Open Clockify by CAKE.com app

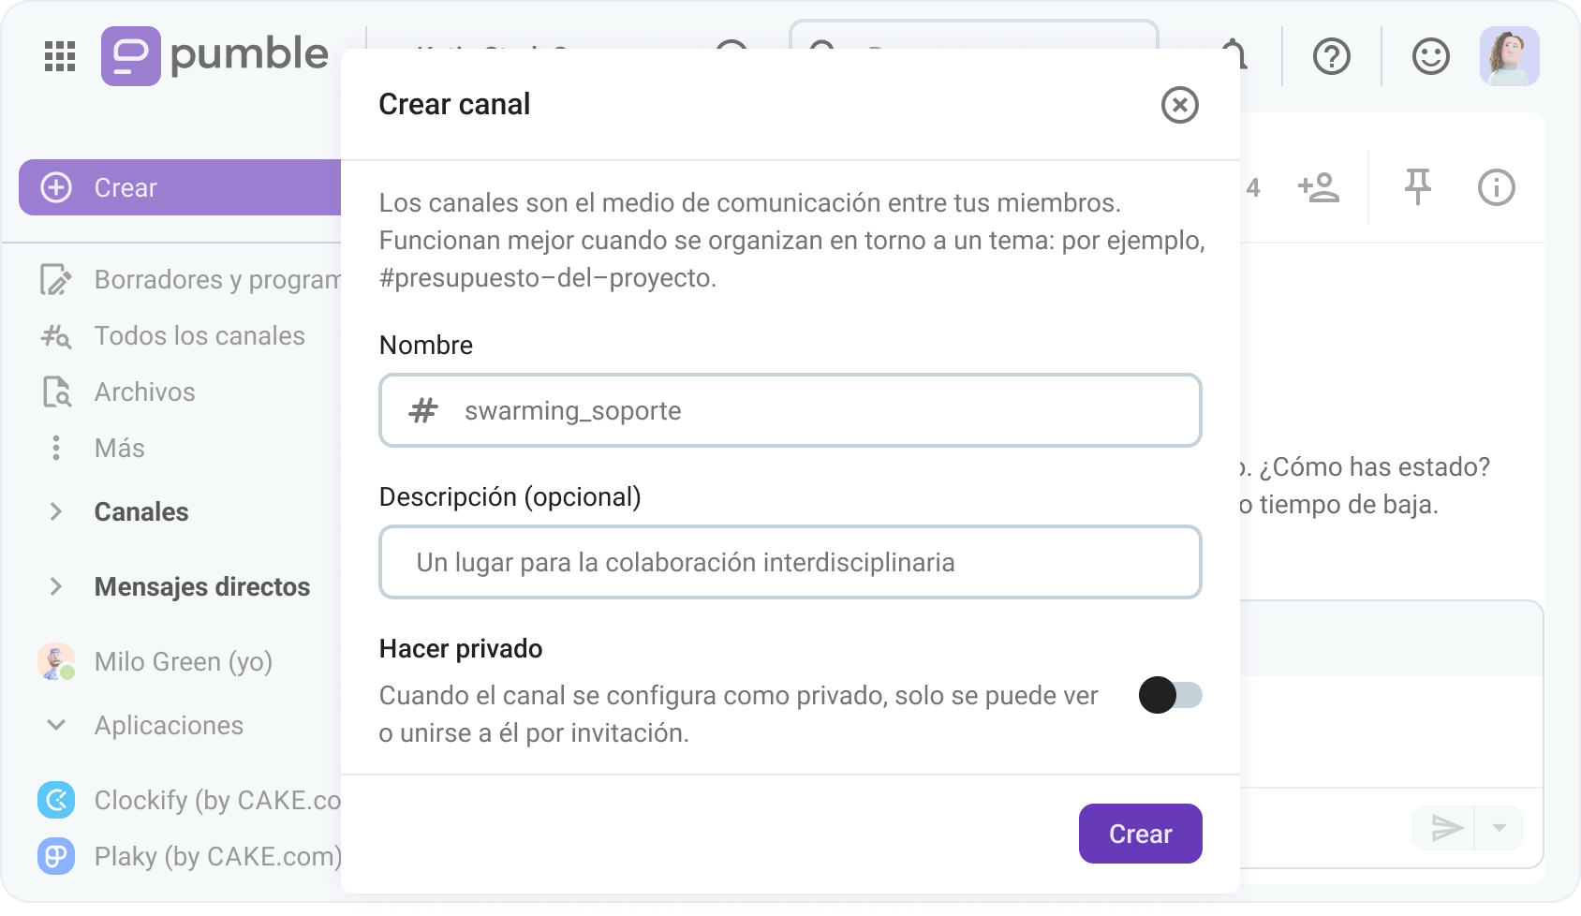56,800
